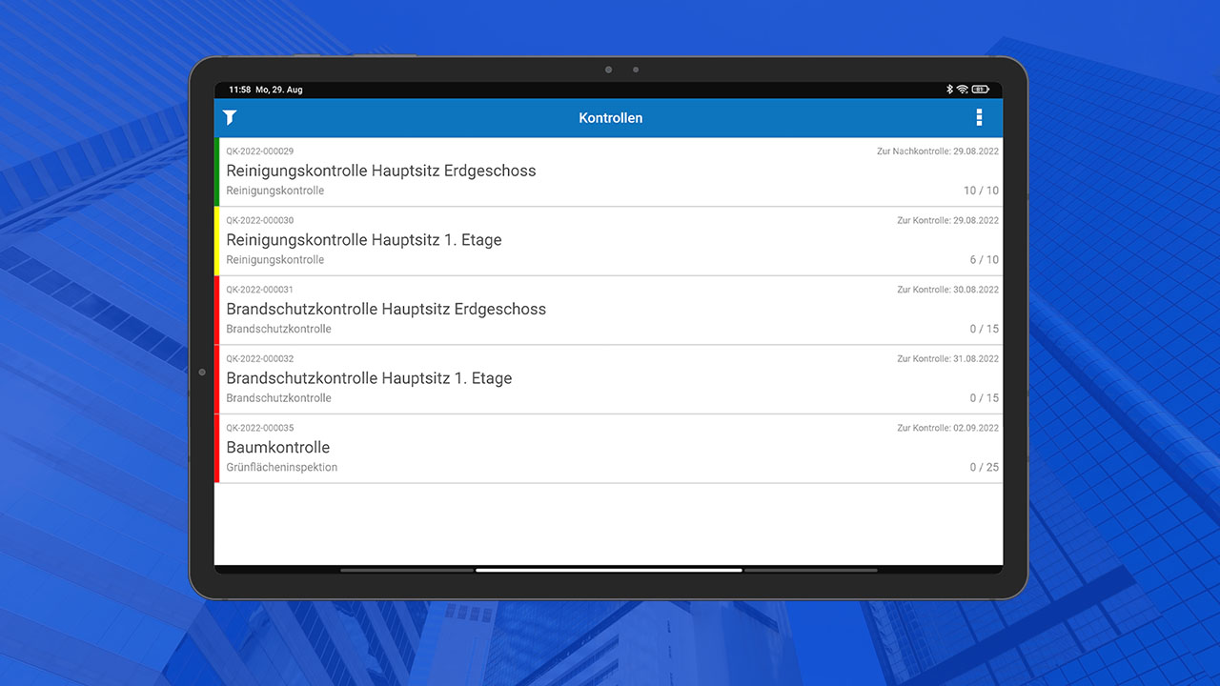The width and height of the screenshot is (1220, 686).
Task: Tap the battery indicator icon
Action: click(x=981, y=90)
